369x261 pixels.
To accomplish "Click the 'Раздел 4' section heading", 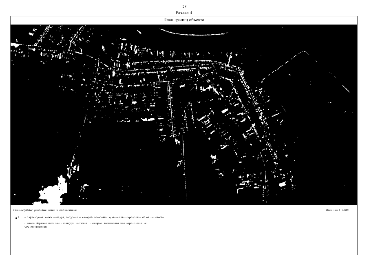I will pos(184,13).
